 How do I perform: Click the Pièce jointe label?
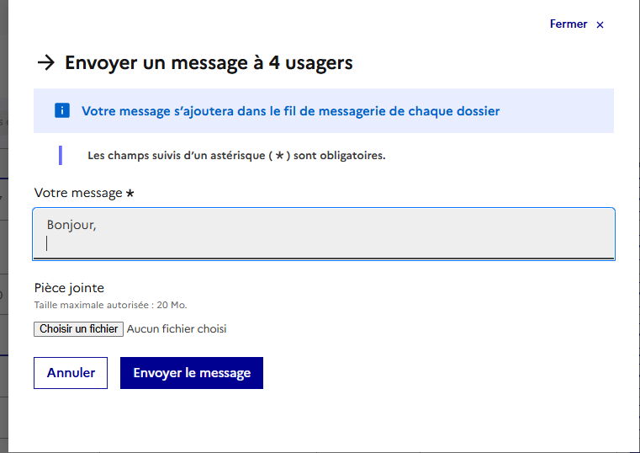[x=69, y=288]
